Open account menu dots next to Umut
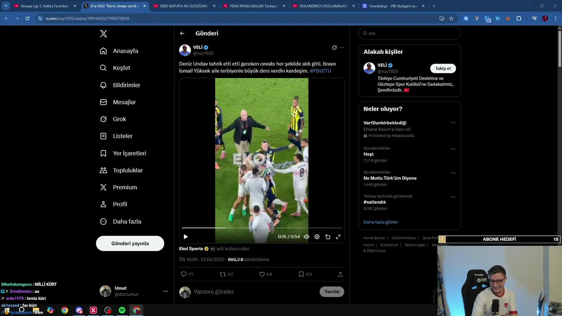Image resolution: width=562 pixels, height=316 pixels. (166, 291)
